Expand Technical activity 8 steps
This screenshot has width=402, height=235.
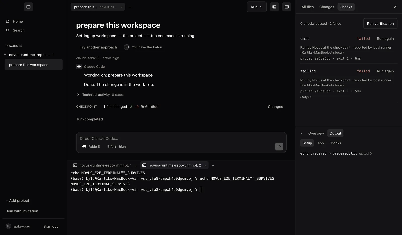pos(100,95)
